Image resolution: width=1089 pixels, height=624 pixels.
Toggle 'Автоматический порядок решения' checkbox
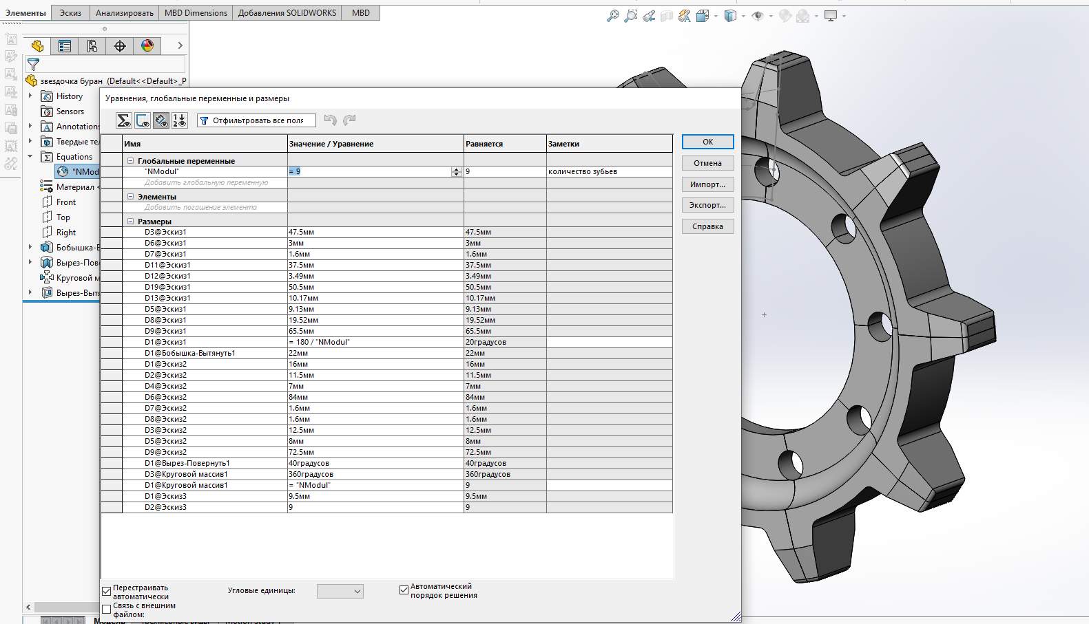point(404,590)
